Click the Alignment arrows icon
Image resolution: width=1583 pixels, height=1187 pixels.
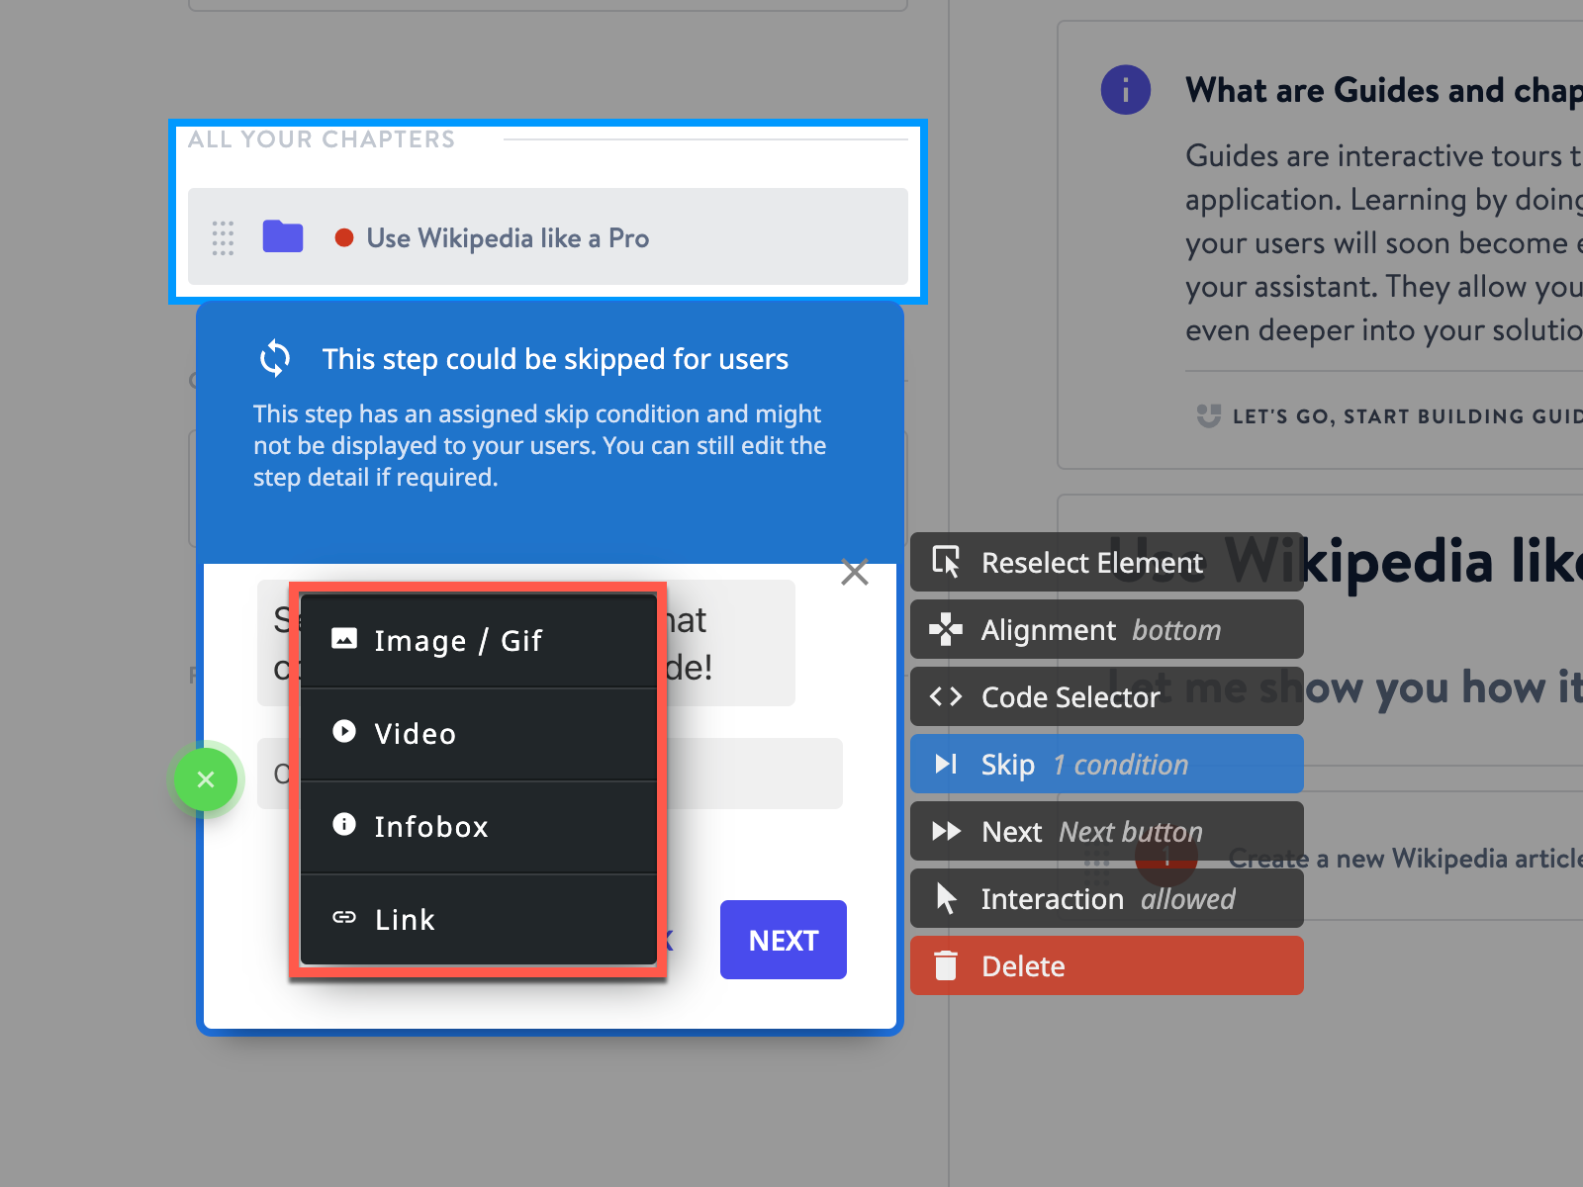946,629
